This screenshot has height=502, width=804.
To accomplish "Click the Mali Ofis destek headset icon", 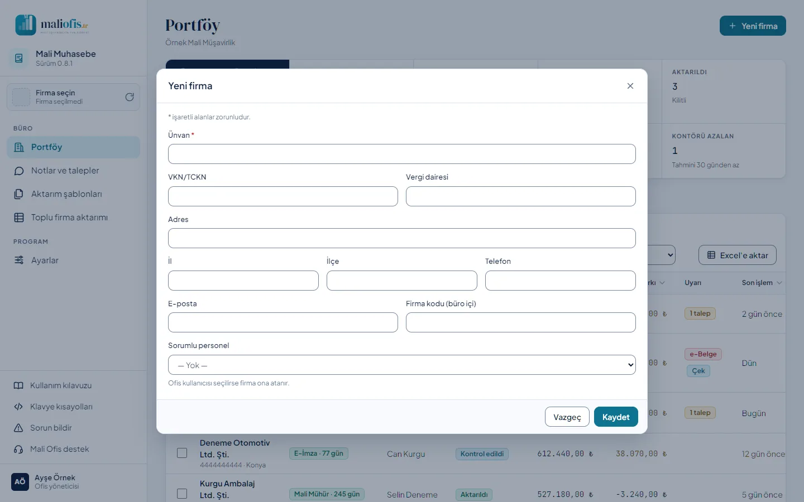I will (18, 449).
